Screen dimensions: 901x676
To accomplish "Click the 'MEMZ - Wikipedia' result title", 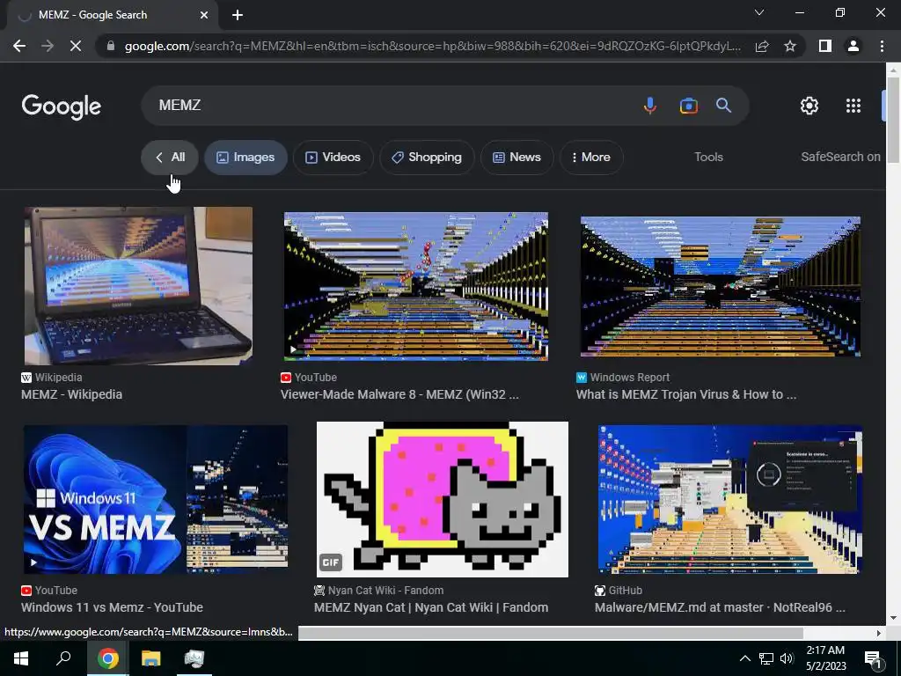I will [x=72, y=394].
